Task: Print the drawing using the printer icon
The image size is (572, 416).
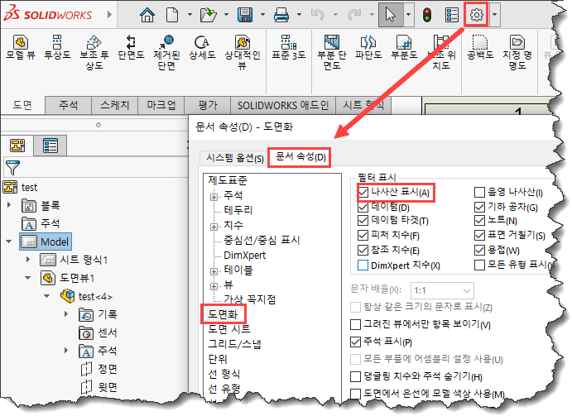Action: point(281,15)
